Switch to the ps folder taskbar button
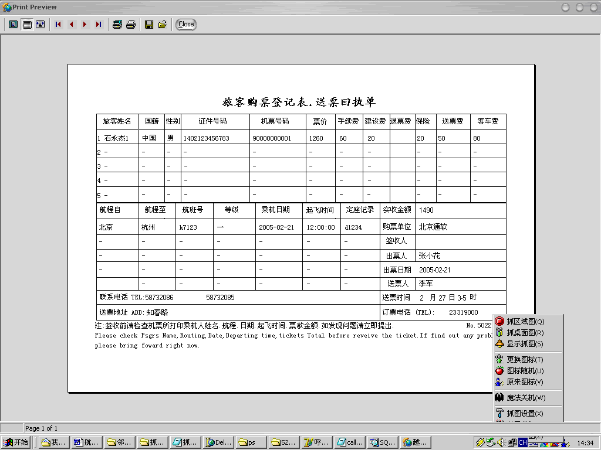The image size is (601, 450). 251,442
